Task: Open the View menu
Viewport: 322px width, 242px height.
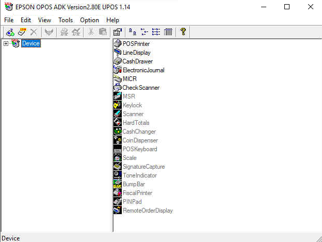Action: [44, 20]
